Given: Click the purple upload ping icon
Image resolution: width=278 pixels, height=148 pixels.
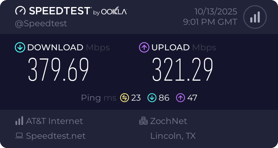Looking at the screenshot, I should [181, 98].
